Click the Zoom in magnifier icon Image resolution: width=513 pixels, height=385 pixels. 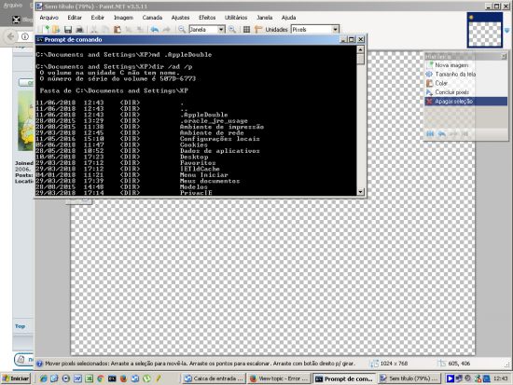click(x=232, y=30)
